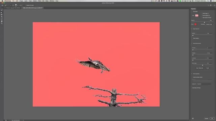Click the Cancel button
The height and width of the screenshot is (121, 216).
pos(206,118)
